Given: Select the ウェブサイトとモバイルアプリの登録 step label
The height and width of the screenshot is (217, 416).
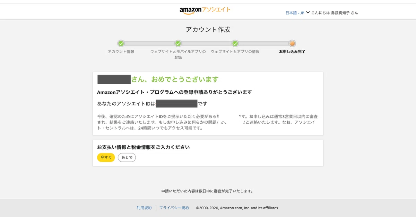Looking at the screenshot, I should click(178, 55).
